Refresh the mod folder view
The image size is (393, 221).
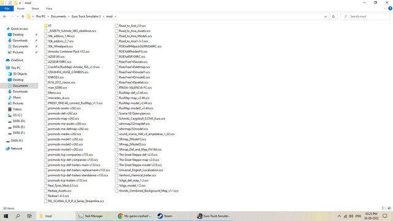click(x=333, y=17)
